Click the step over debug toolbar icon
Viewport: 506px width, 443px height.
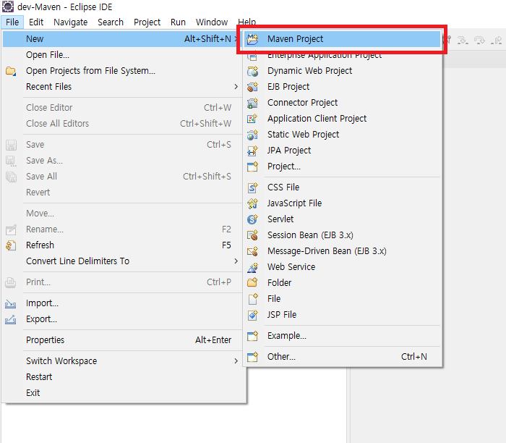[479, 41]
